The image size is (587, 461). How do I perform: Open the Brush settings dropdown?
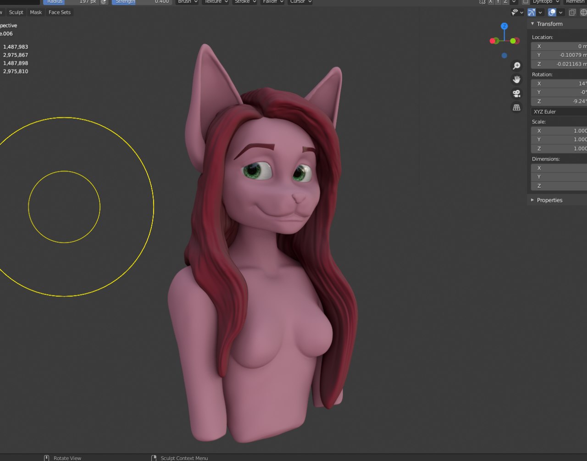pos(188,2)
